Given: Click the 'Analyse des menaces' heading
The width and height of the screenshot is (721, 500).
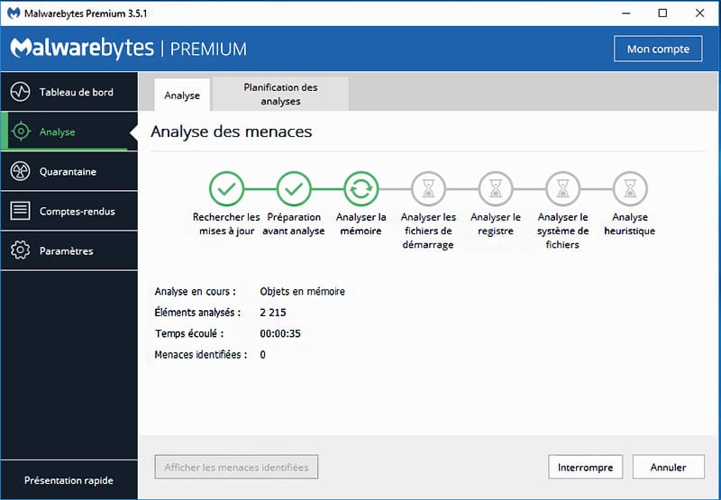Looking at the screenshot, I should click(232, 132).
